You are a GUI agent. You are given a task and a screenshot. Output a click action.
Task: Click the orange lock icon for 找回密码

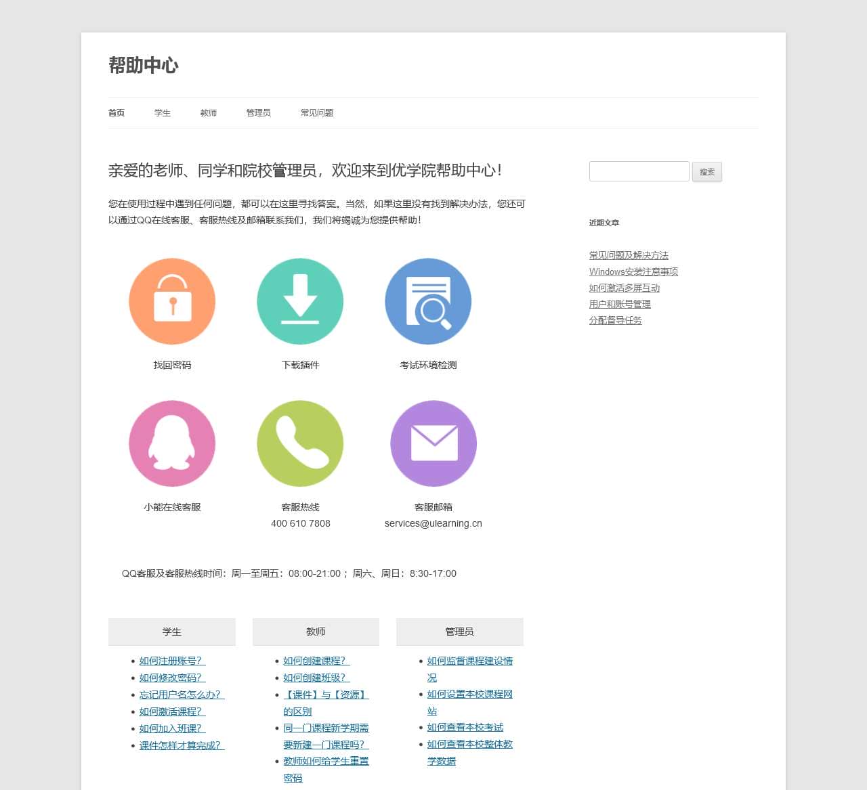(172, 301)
